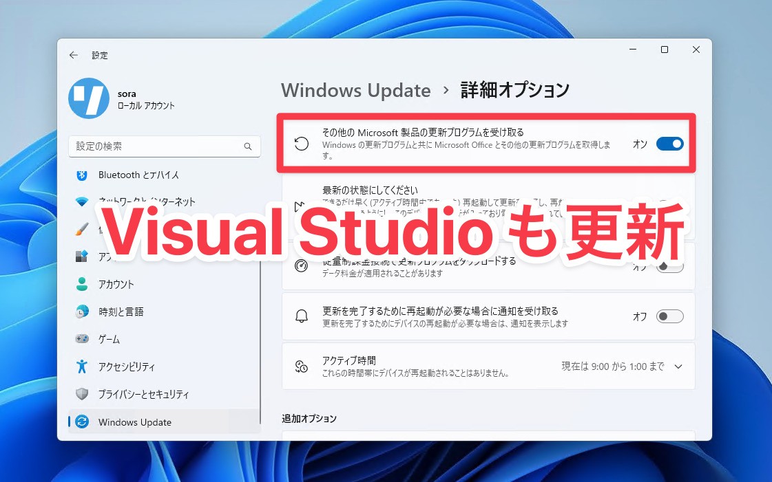Viewport: 772px width, 482px height.
Task: Select the 時刻と言語 icon
Action: tap(81, 311)
